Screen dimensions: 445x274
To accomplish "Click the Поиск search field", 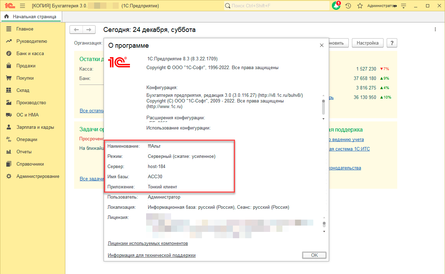I will click(276, 6).
